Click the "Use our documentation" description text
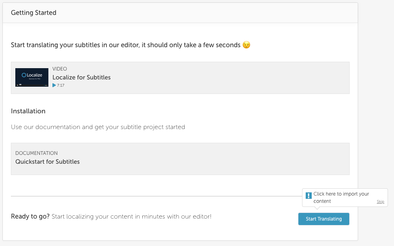 [x=98, y=127]
